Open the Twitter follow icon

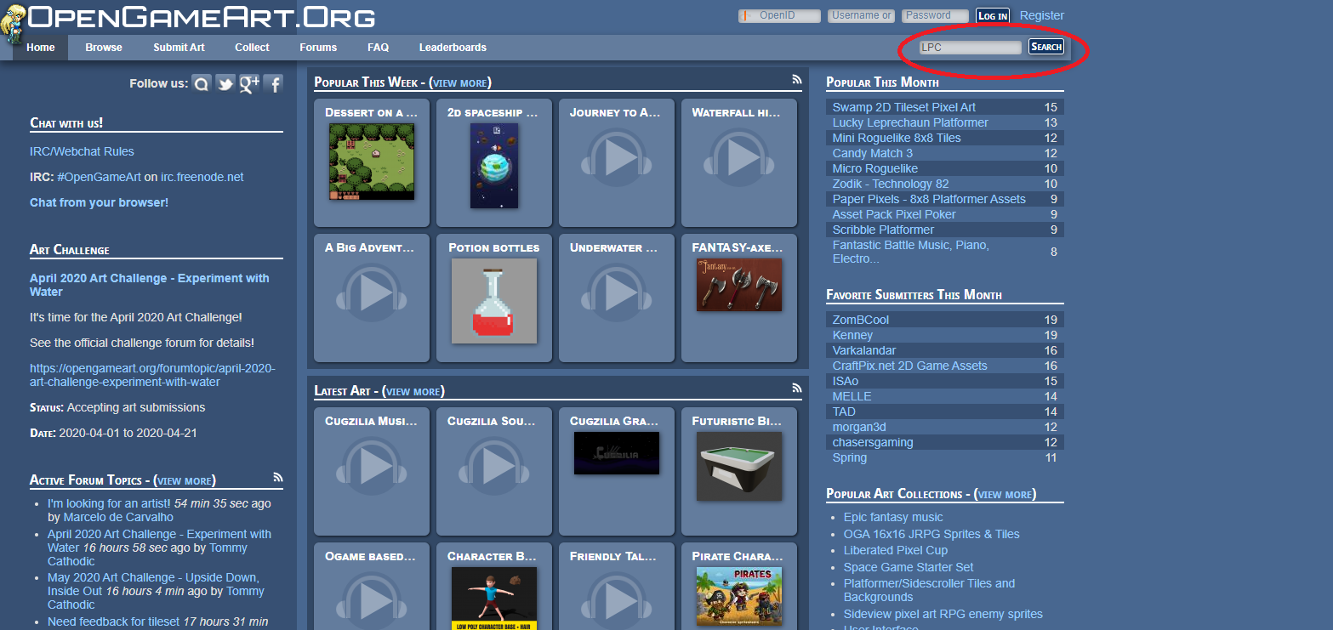click(x=225, y=83)
